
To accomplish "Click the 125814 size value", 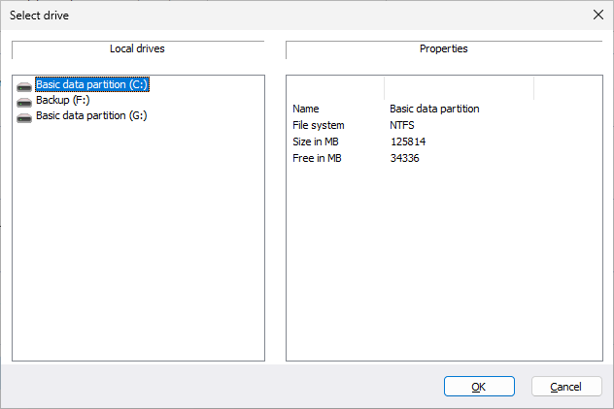I will (408, 142).
